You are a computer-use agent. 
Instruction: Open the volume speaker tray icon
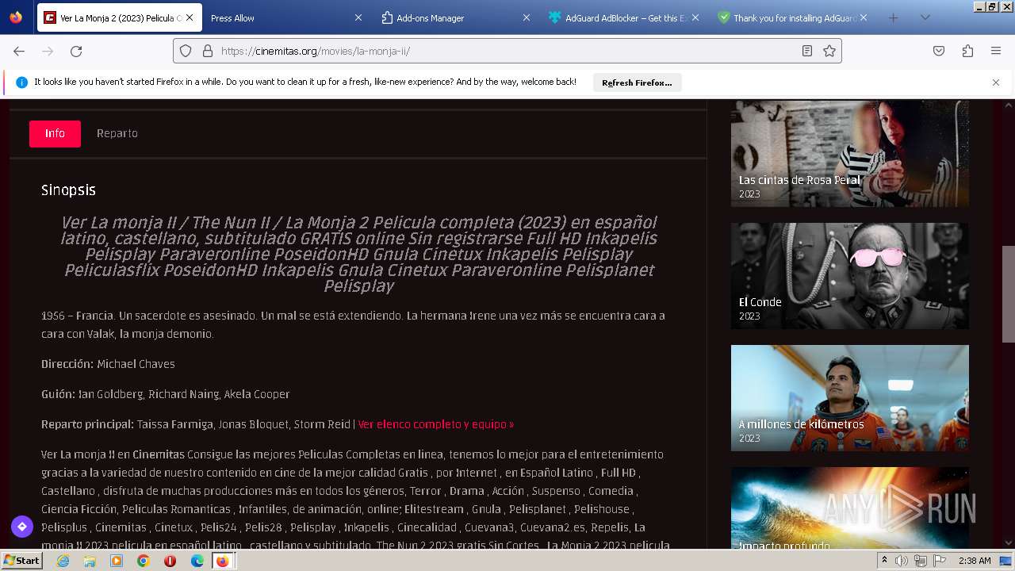pos(902,561)
